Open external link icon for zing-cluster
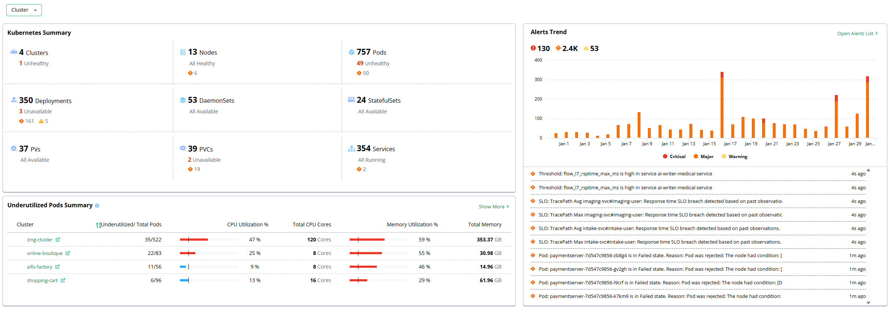This screenshot has width=891, height=310. pos(58,240)
